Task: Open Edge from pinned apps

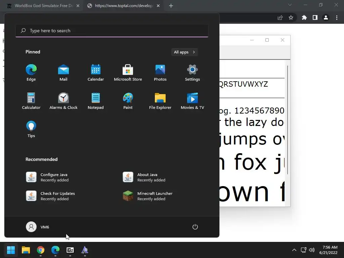Action: [31, 73]
